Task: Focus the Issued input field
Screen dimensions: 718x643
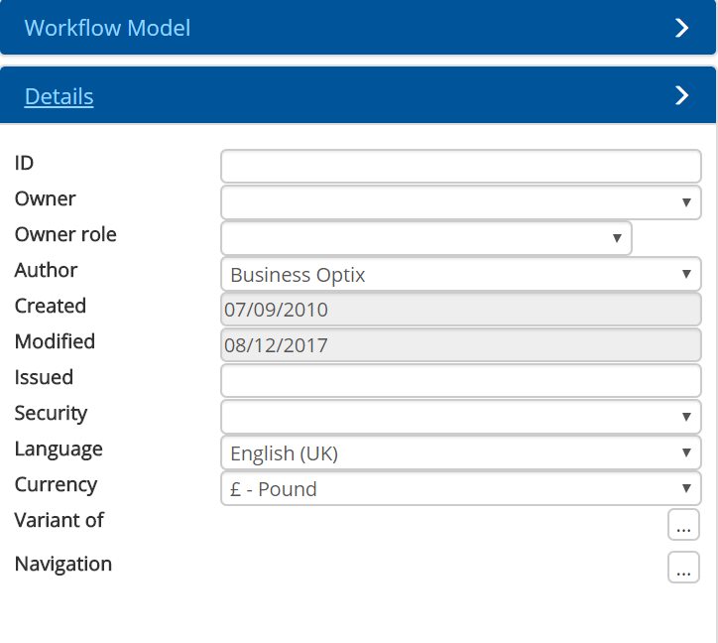Action: [460, 381]
